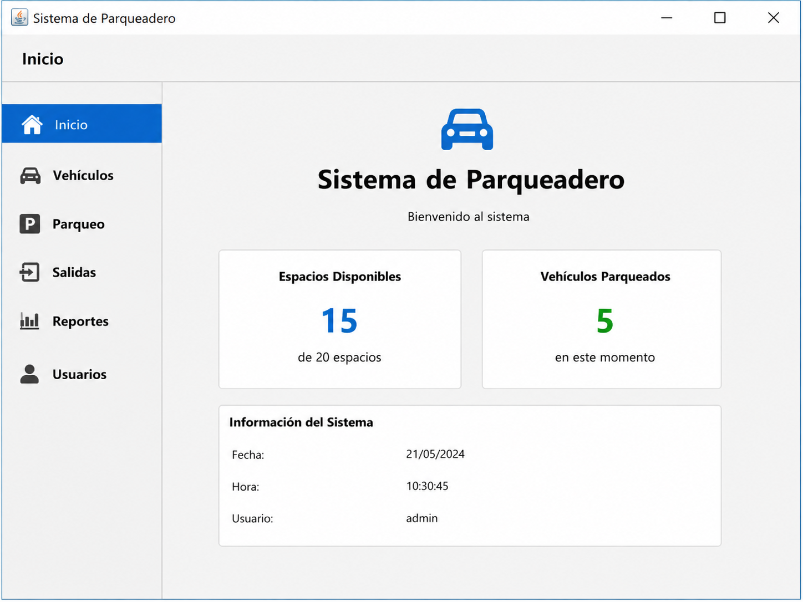Click the 'Sistema de Parqueadero' main title

click(471, 180)
